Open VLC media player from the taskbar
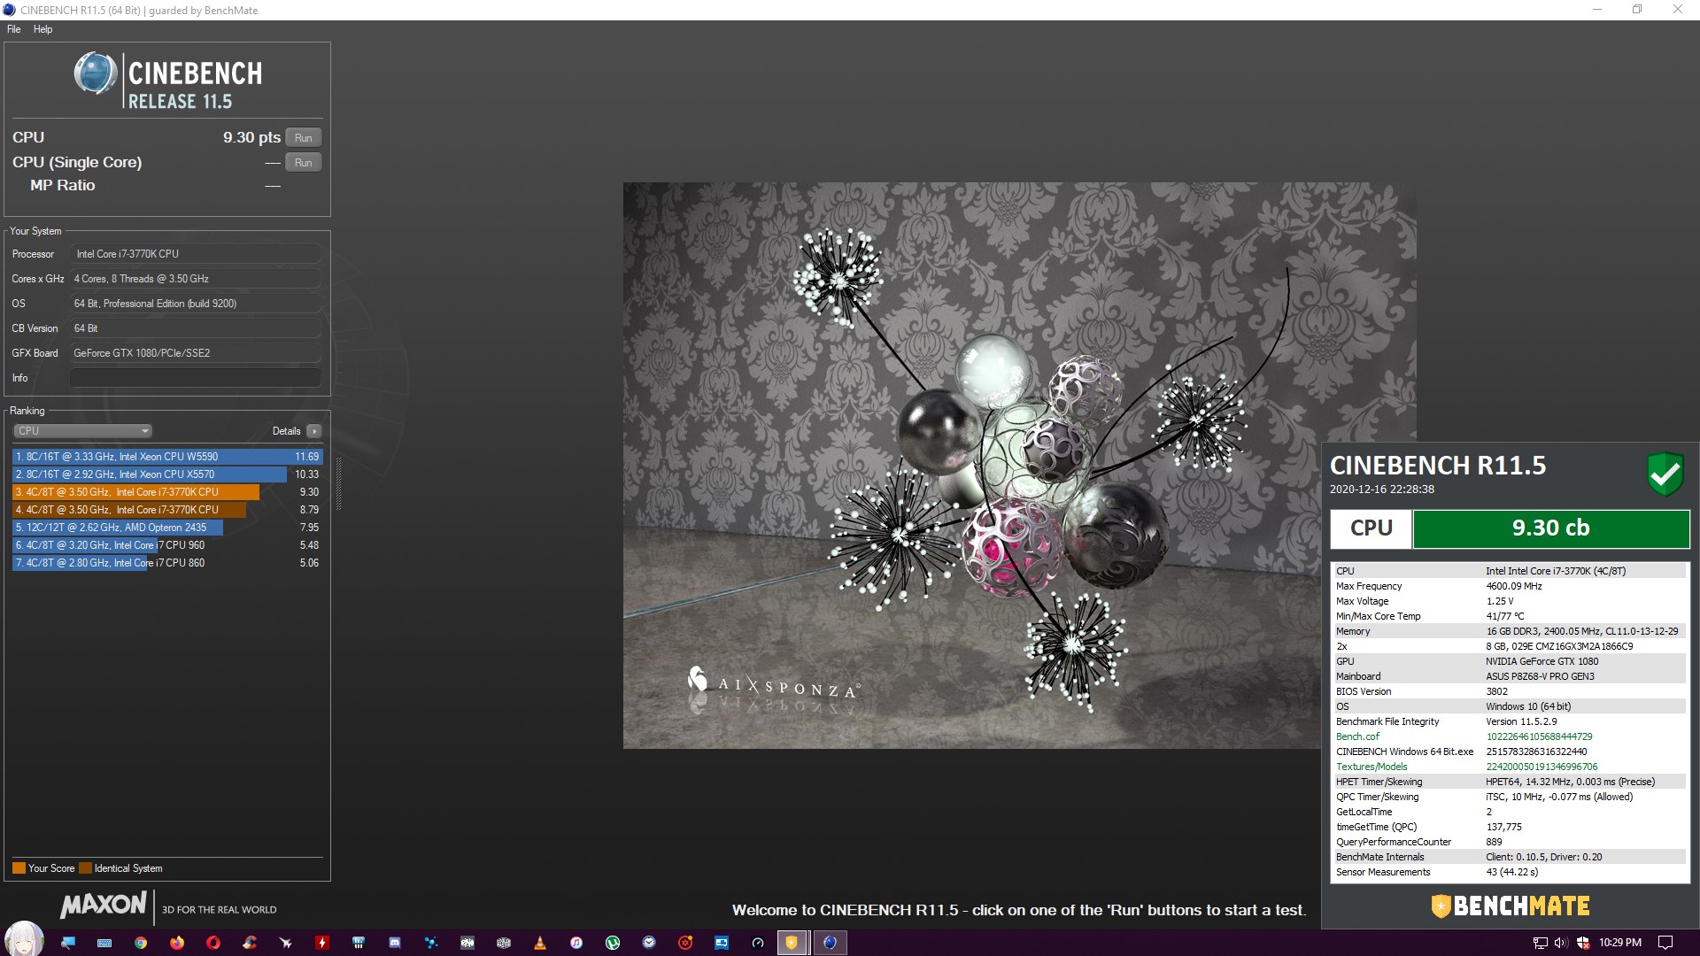The image size is (1700, 956). pyautogui.click(x=540, y=943)
